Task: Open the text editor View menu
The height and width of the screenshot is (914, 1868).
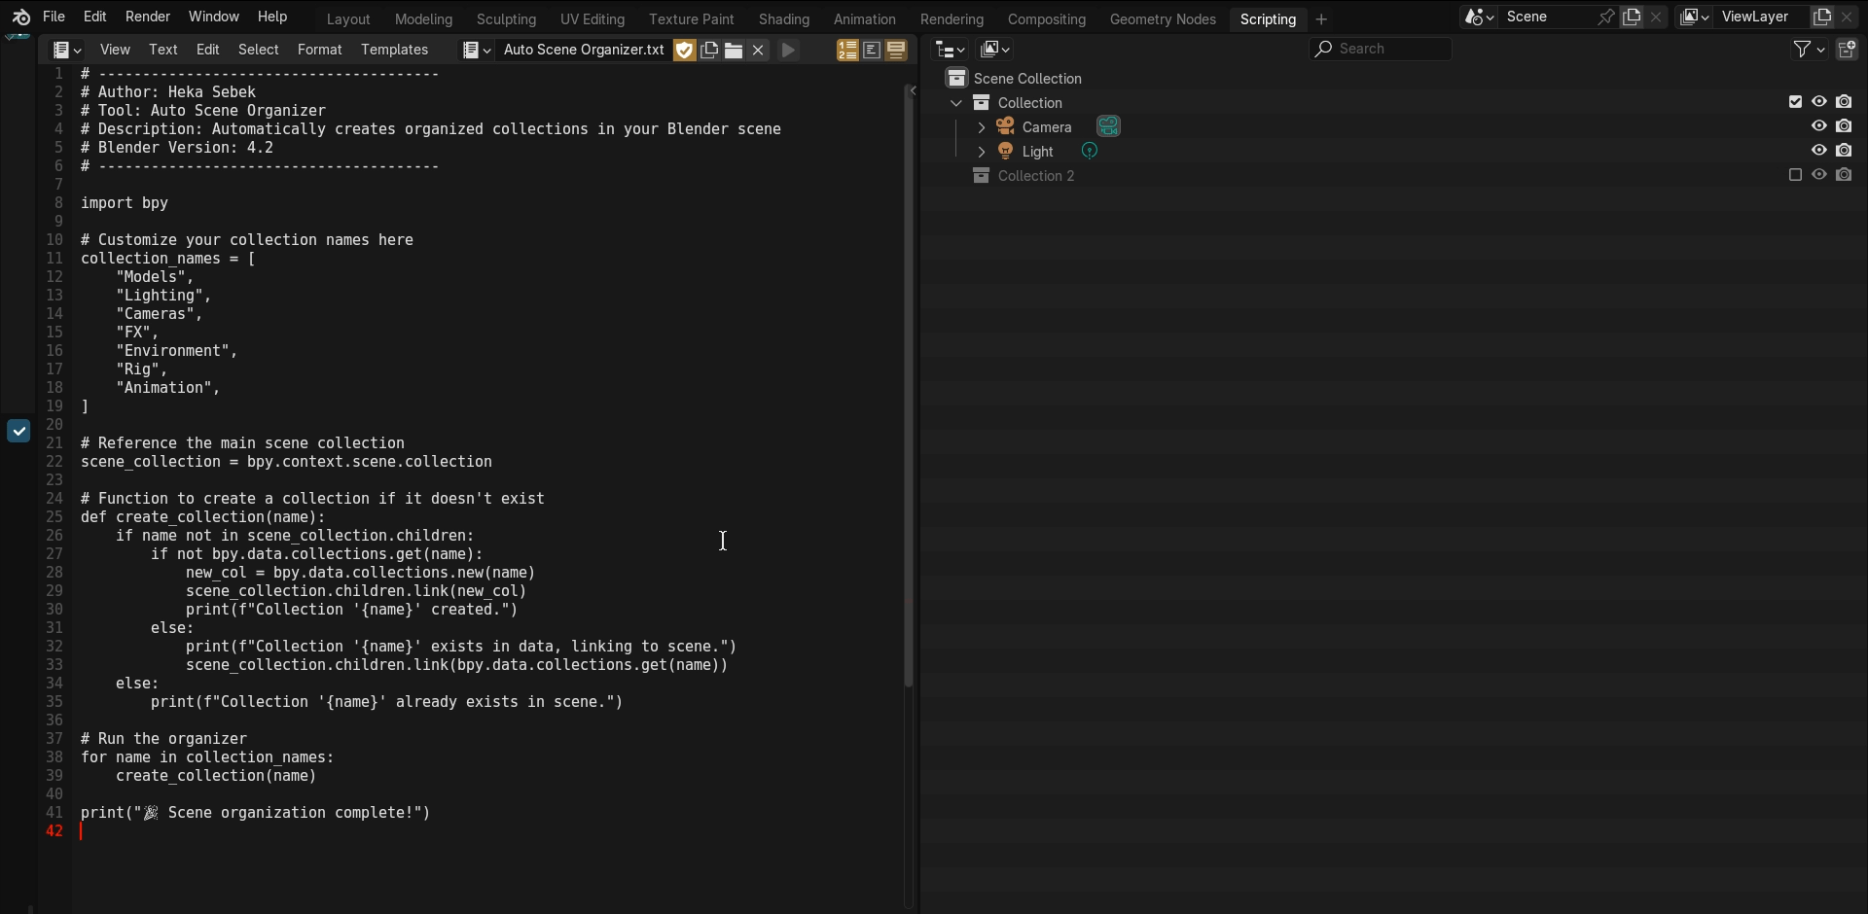Action: pos(115,50)
